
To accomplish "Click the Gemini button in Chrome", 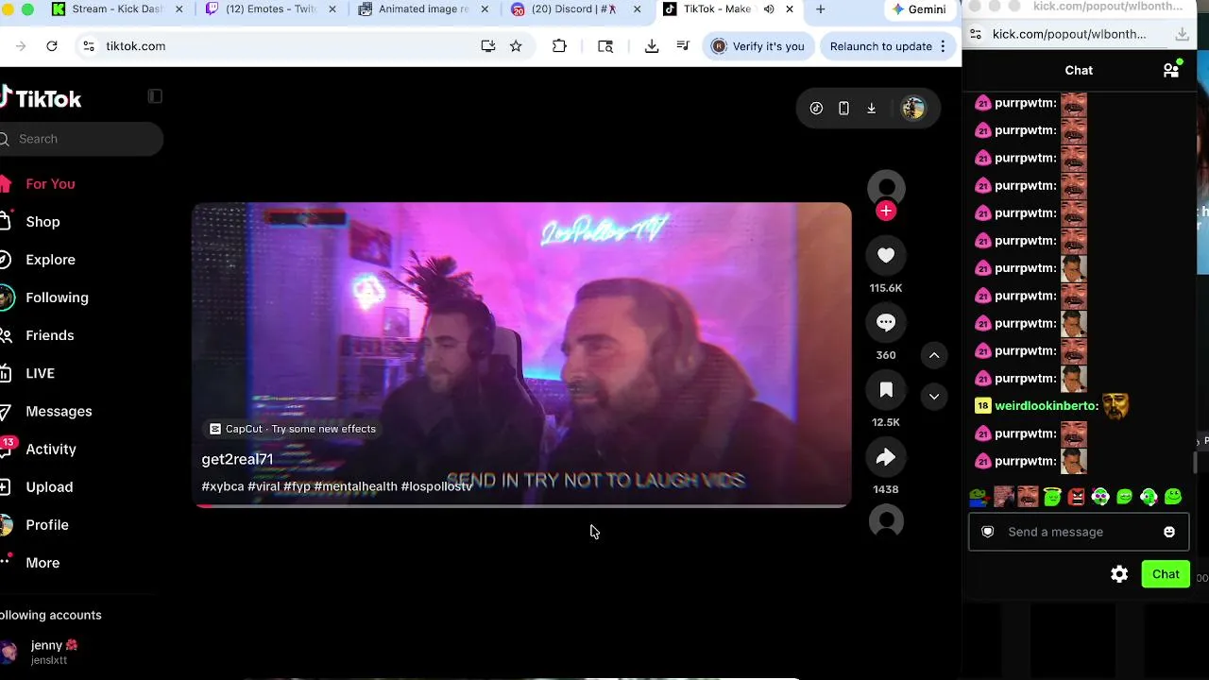I will click(919, 9).
